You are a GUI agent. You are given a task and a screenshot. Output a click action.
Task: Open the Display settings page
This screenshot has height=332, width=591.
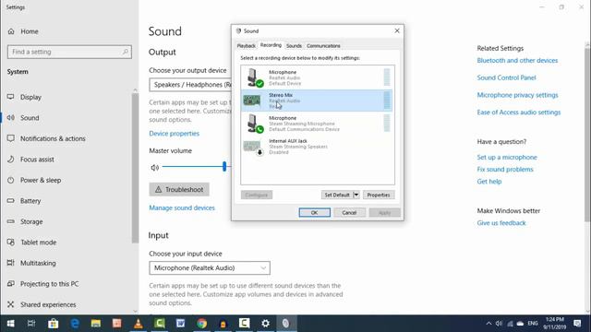point(30,97)
